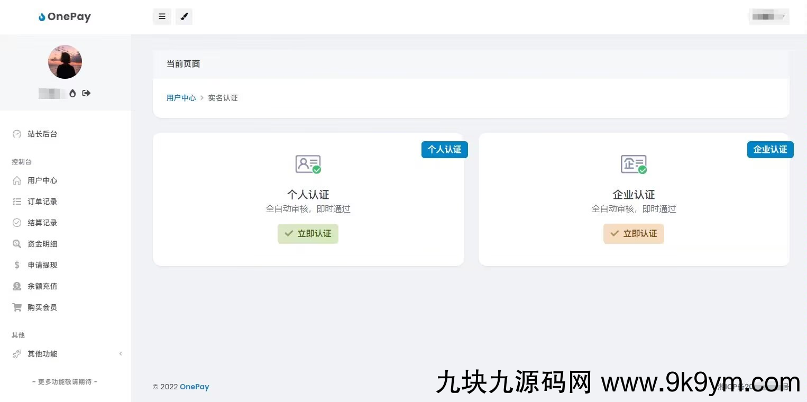
Task: Collapse the 其他功能 menu chevron
Action: [x=121, y=354]
